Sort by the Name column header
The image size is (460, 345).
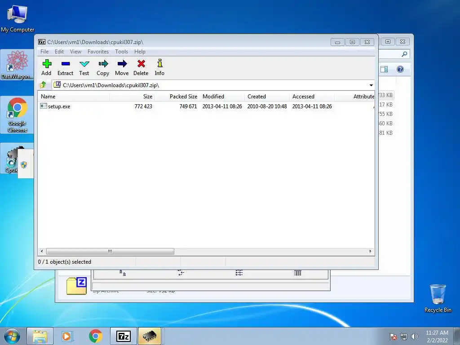(x=74, y=97)
